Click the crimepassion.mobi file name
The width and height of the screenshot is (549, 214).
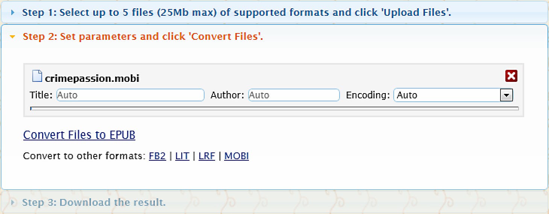coord(92,78)
